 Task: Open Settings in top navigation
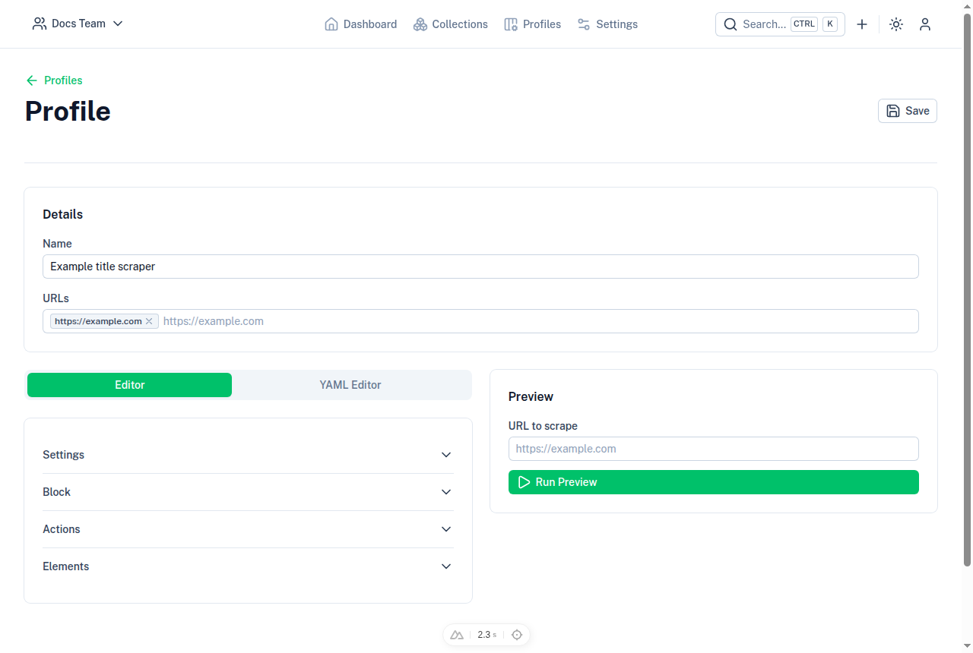pyautogui.click(x=607, y=24)
